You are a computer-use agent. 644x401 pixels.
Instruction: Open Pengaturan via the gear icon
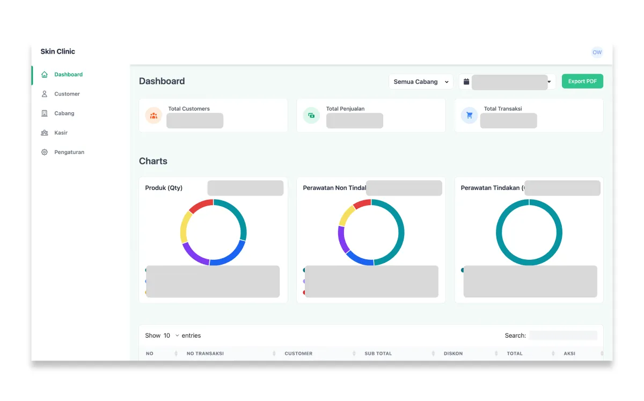coord(44,152)
